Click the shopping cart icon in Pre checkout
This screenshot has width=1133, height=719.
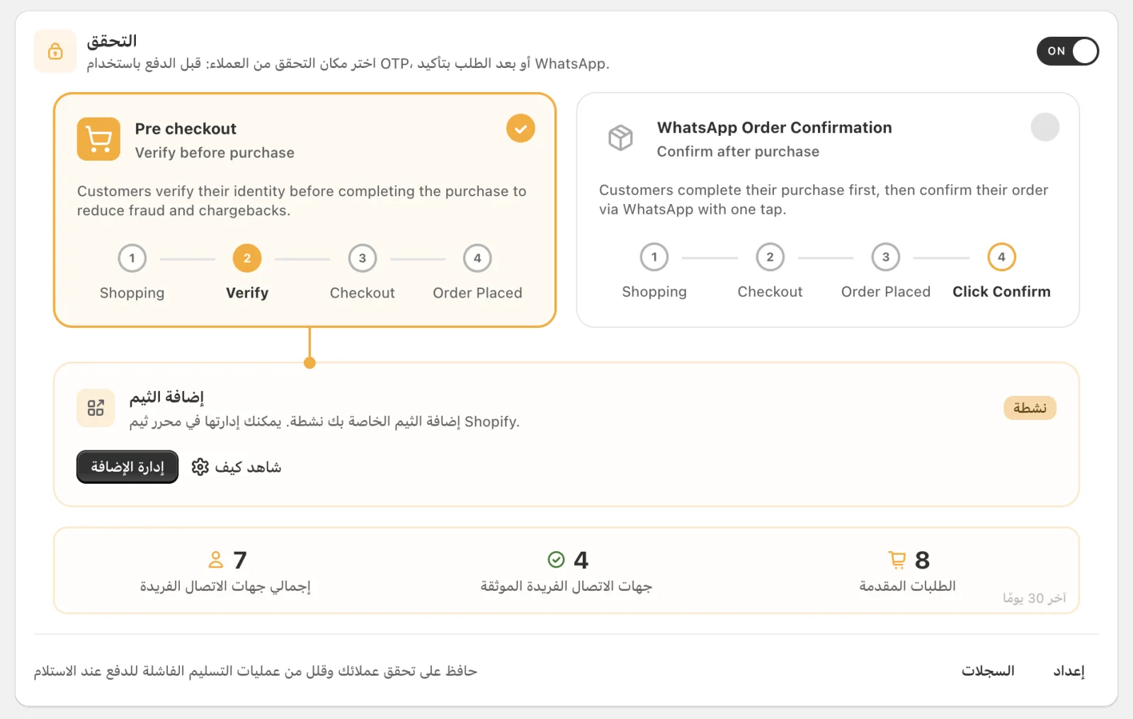(98, 139)
